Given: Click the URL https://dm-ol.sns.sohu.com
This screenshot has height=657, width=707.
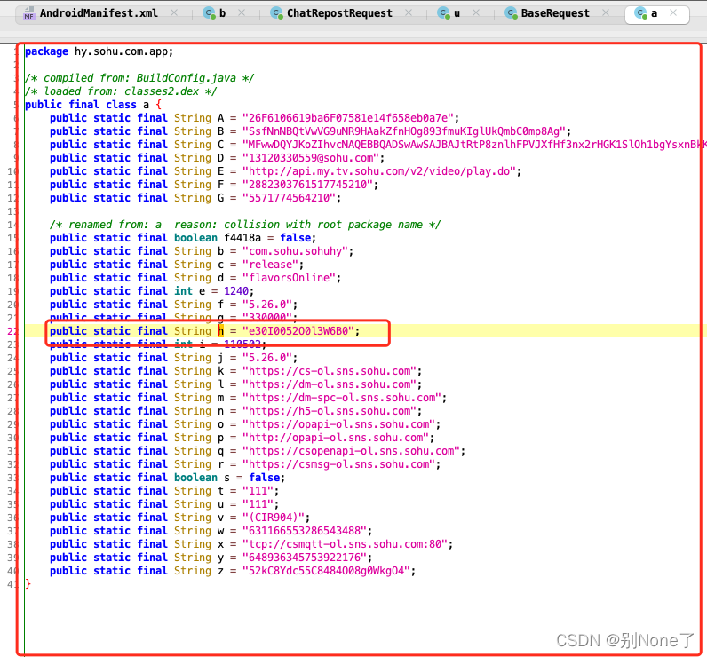Looking at the screenshot, I should [330, 384].
